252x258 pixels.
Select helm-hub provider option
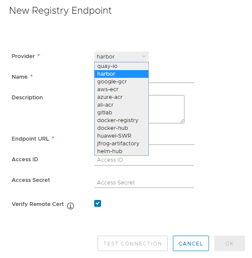(121, 151)
